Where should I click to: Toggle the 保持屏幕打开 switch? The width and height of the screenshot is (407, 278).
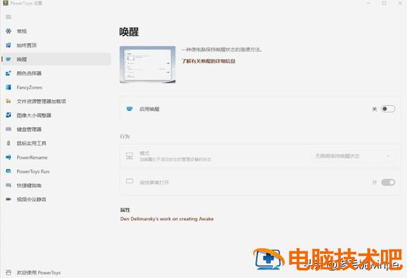tap(388, 182)
